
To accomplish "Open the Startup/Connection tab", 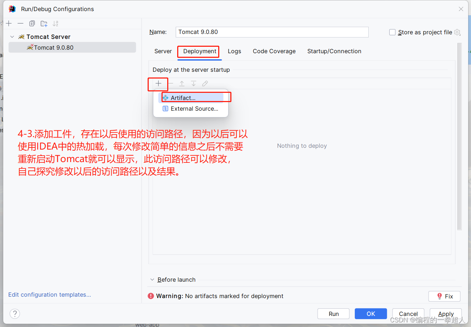I will (334, 51).
